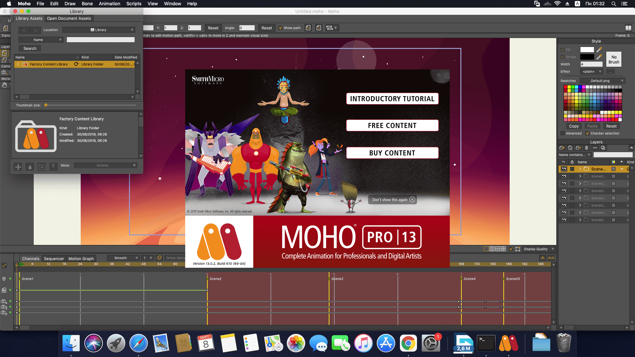Viewport: 635px width, 357px height.
Task: Click the Onion Skins ring icon above timeline
Action: [160, 258]
